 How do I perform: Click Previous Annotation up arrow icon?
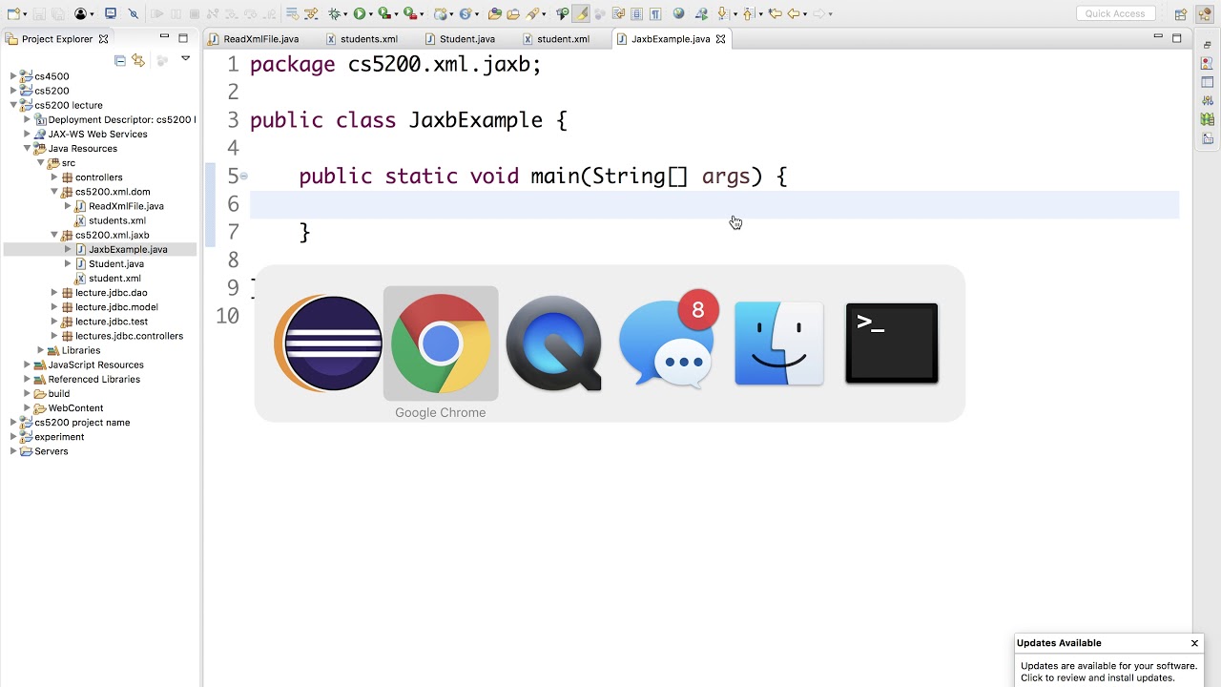(749, 13)
